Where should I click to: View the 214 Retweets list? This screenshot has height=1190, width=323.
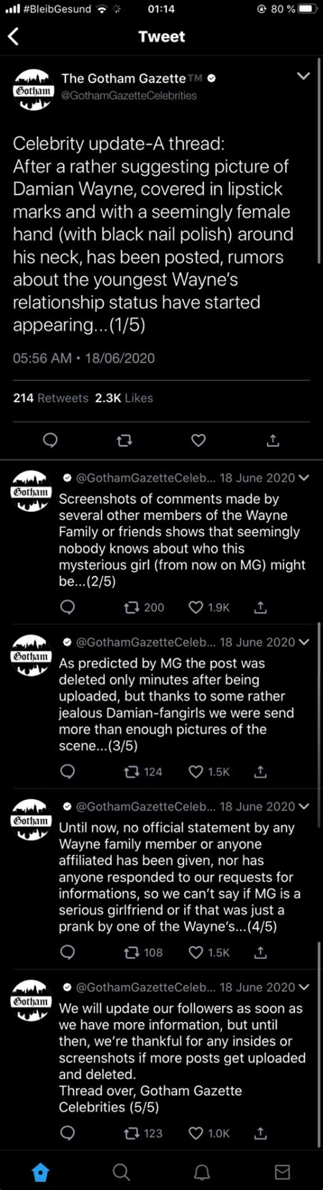tap(50, 398)
